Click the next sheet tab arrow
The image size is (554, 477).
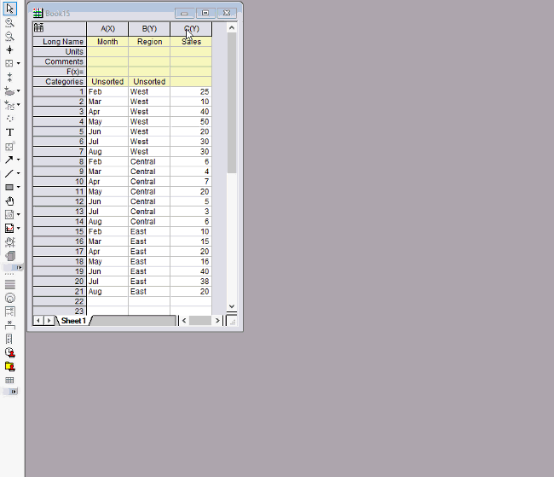pos(49,321)
